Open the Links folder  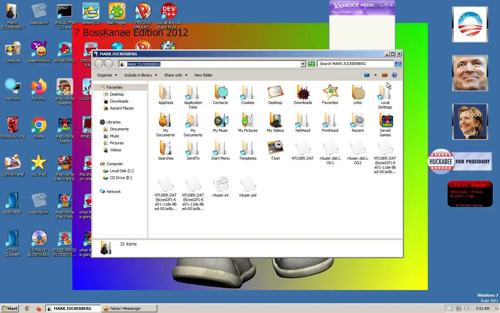tap(358, 95)
